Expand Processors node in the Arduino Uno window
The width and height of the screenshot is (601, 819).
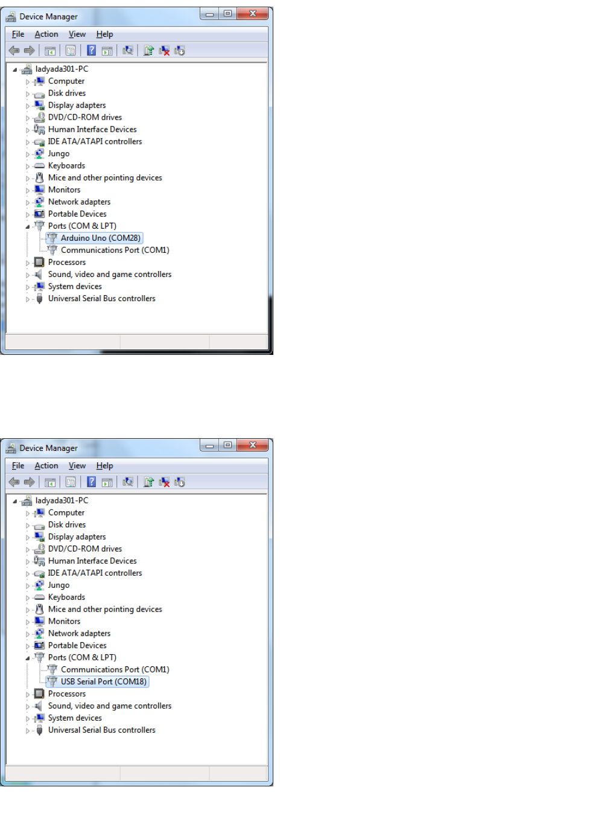pyautogui.click(x=27, y=263)
